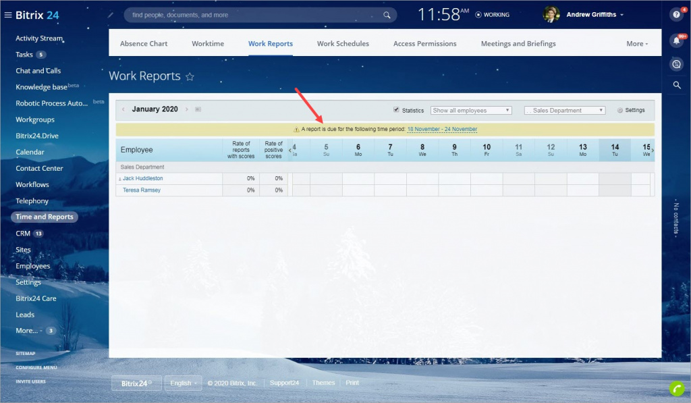This screenshot has width=691, height=403.
Task: Click CONFIGURE MENU link
Action: point(36,368)
